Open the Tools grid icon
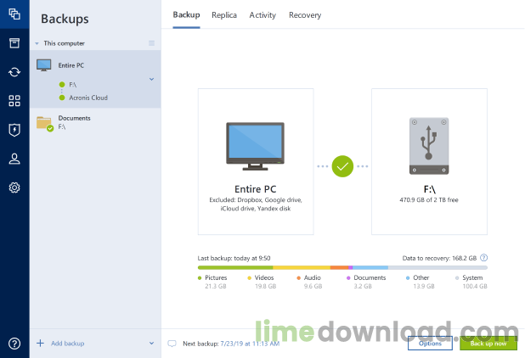 click(x=14, y=101)
